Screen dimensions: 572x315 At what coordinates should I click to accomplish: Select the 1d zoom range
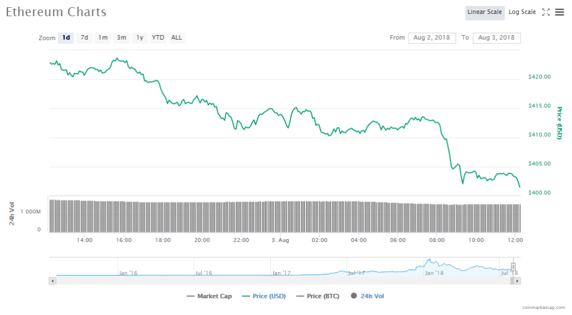point(66,38)
